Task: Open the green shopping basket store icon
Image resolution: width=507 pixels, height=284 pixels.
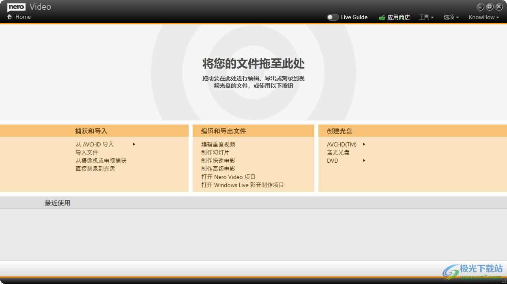Action: [x=382, y=17]
